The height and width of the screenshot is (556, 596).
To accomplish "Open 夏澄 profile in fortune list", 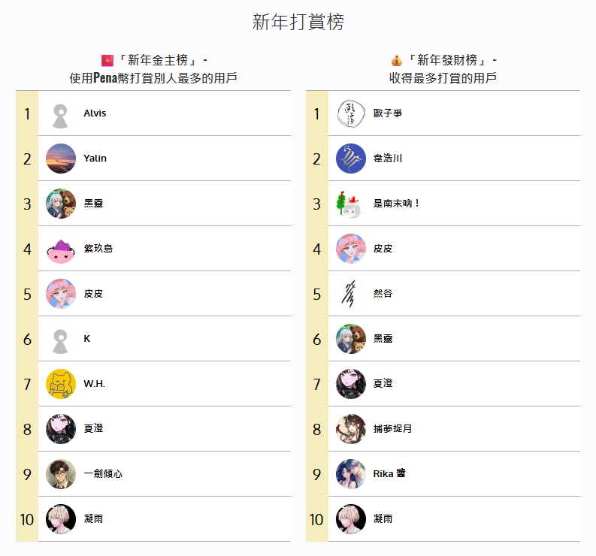I will [383, 383].
